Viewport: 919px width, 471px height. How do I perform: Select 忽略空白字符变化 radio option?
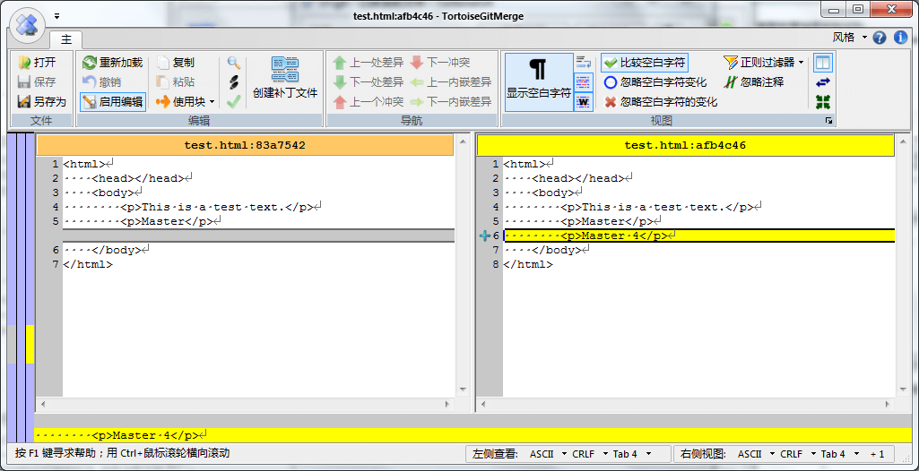(x=655, y=82)
